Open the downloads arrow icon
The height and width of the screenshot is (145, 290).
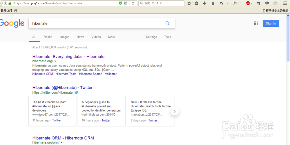pos(204,3)
